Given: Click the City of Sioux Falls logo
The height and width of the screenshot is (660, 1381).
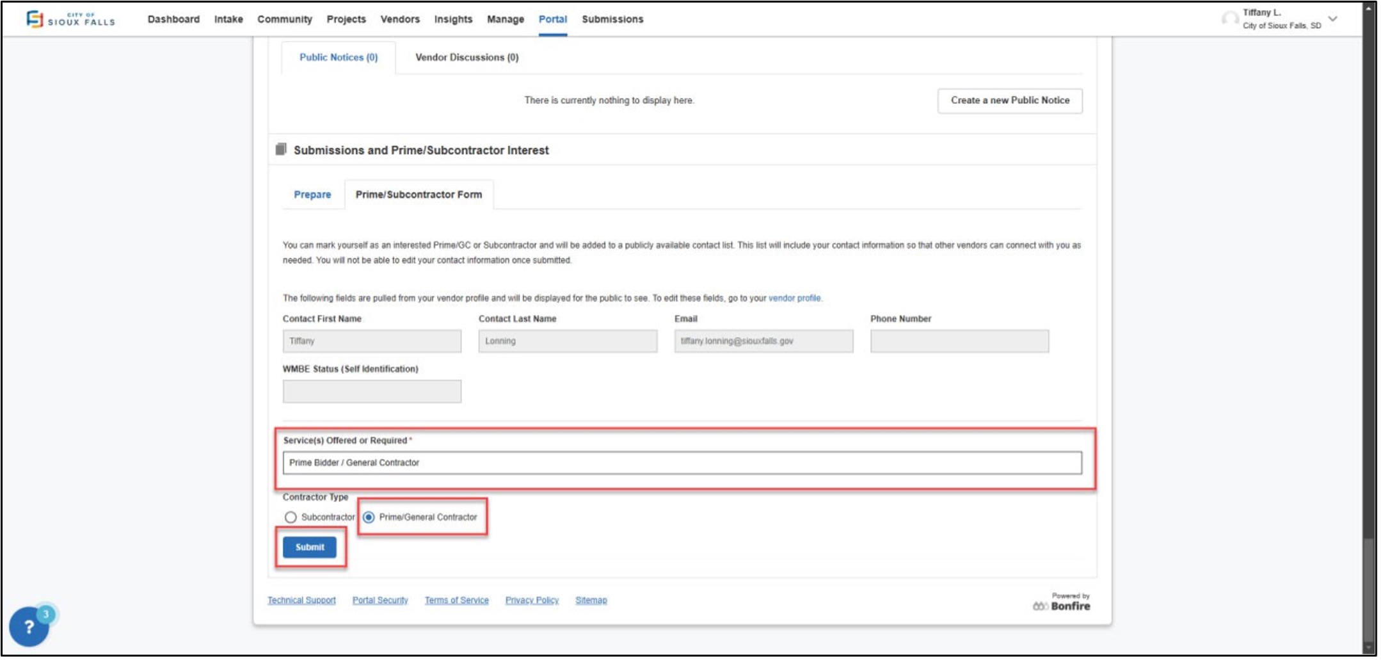Looking at the screenshot, I should tap(70, 19).
